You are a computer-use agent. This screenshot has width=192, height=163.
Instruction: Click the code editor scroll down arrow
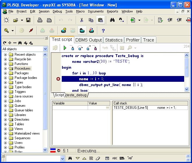coord(186,89)
